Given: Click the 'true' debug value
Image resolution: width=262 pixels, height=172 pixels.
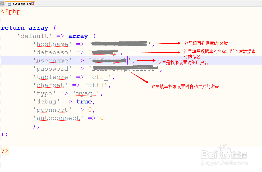Looking at the screenshot, I should tap(84, 102).
